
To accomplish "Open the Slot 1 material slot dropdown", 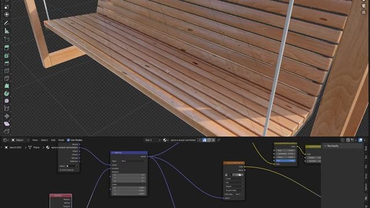I will click(153, 140).
